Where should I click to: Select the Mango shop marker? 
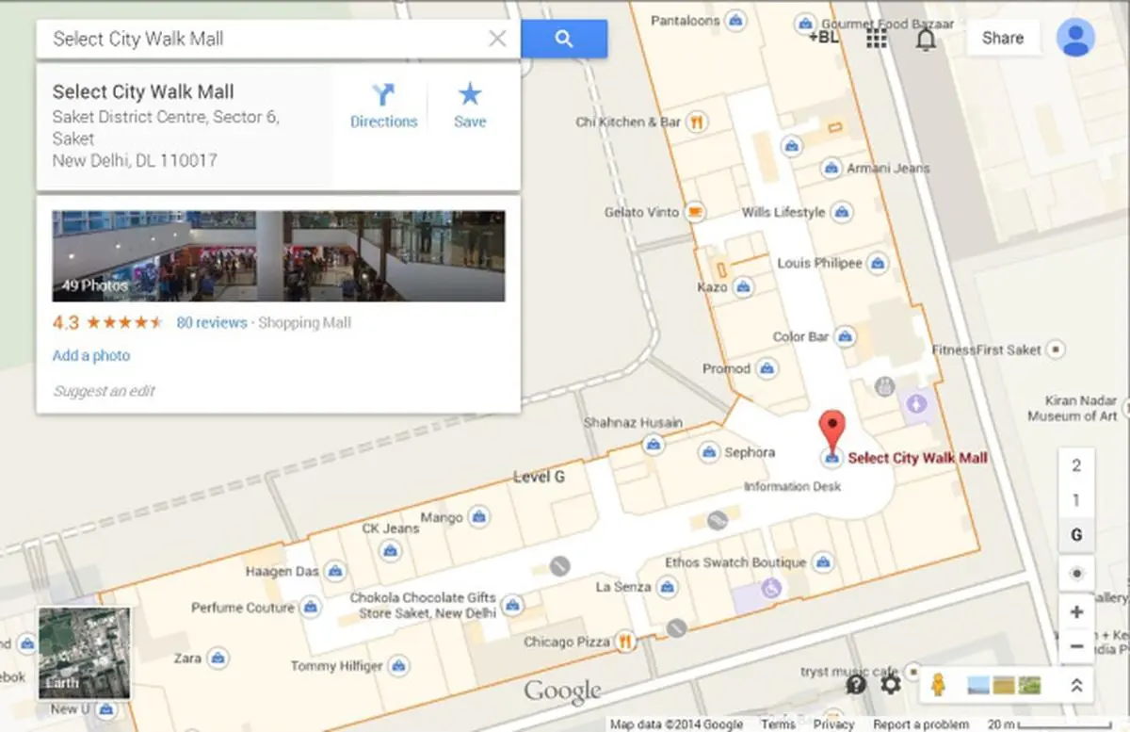479,516
